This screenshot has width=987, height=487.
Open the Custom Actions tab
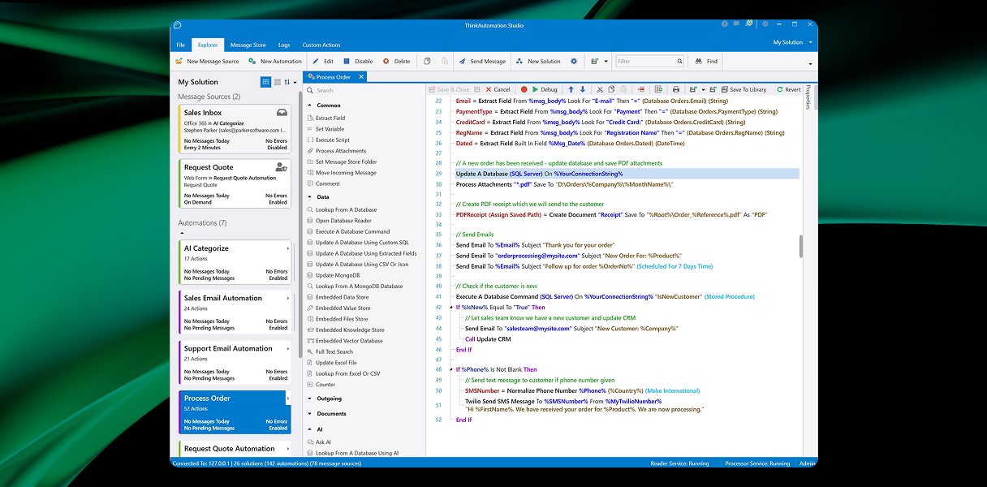coord(321,45)
